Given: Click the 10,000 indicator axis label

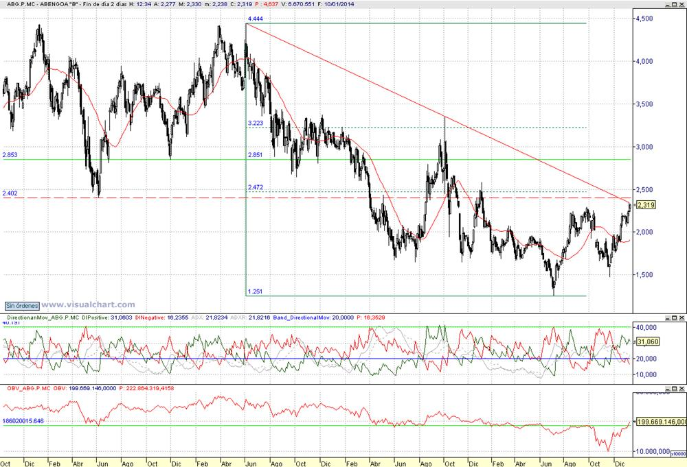Looking at the screenshot, I should (x=646, y=374).
